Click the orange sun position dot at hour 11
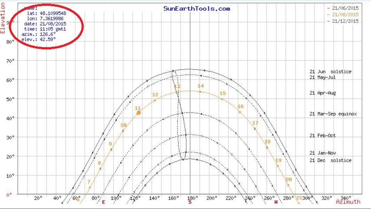 tap(139, 112)
